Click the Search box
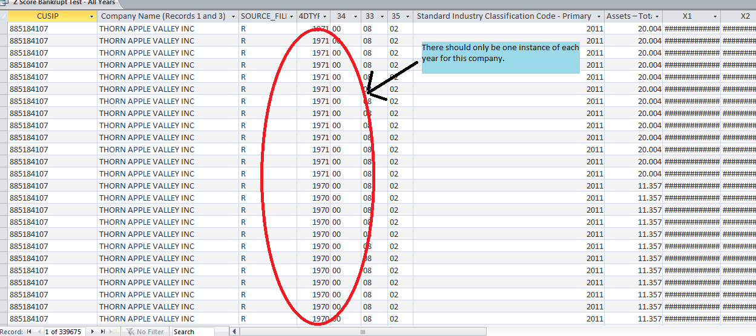756x336 pixels. 192,332
